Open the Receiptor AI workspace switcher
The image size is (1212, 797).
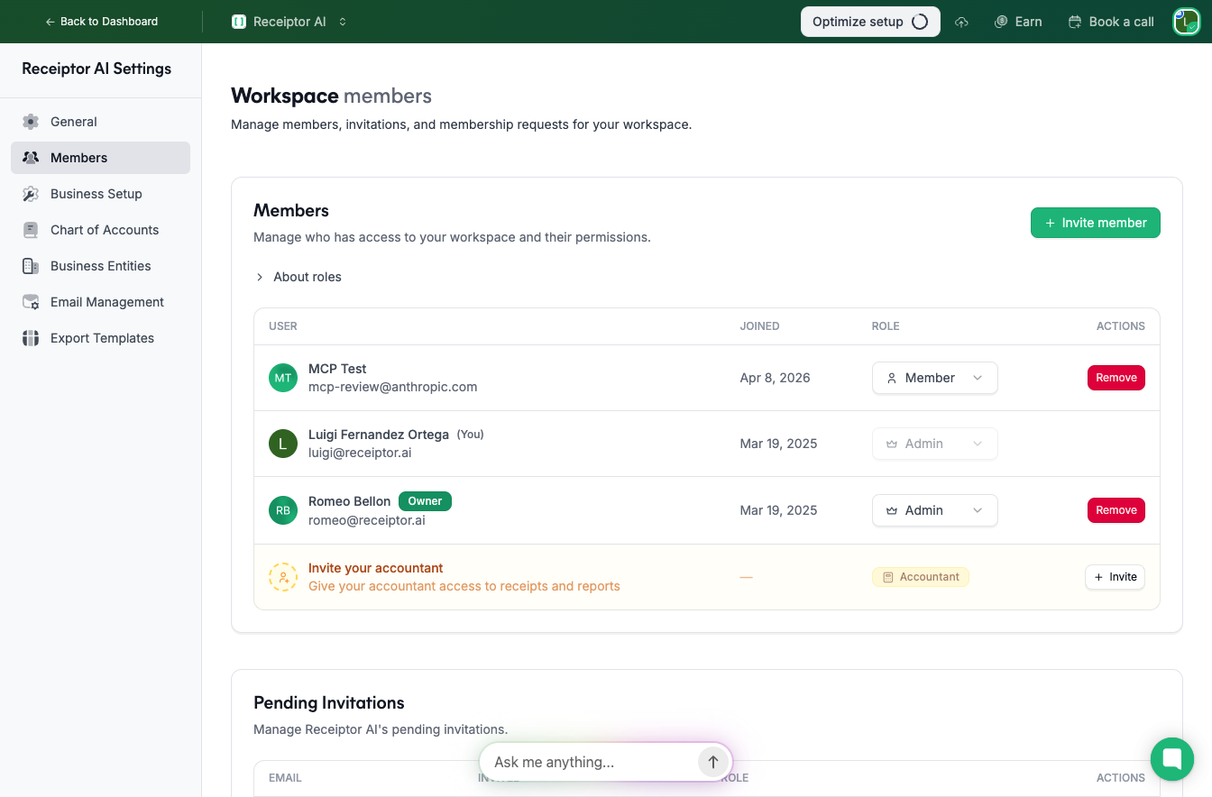coord(289,22)
